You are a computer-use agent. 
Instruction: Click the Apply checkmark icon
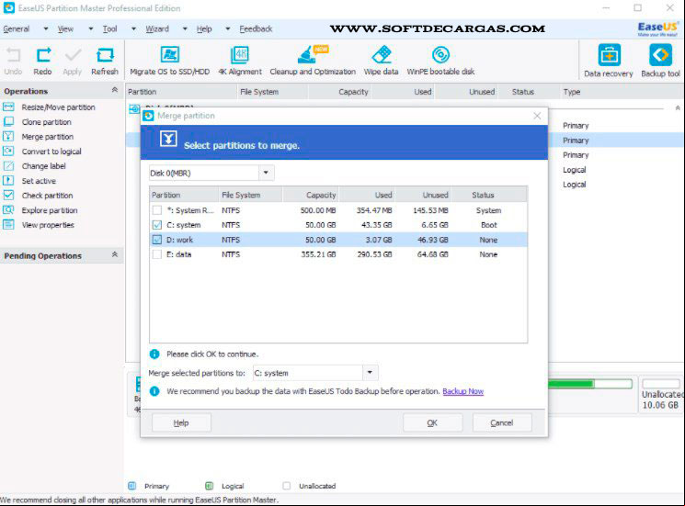pyautogui.click(x=73, y=55)
